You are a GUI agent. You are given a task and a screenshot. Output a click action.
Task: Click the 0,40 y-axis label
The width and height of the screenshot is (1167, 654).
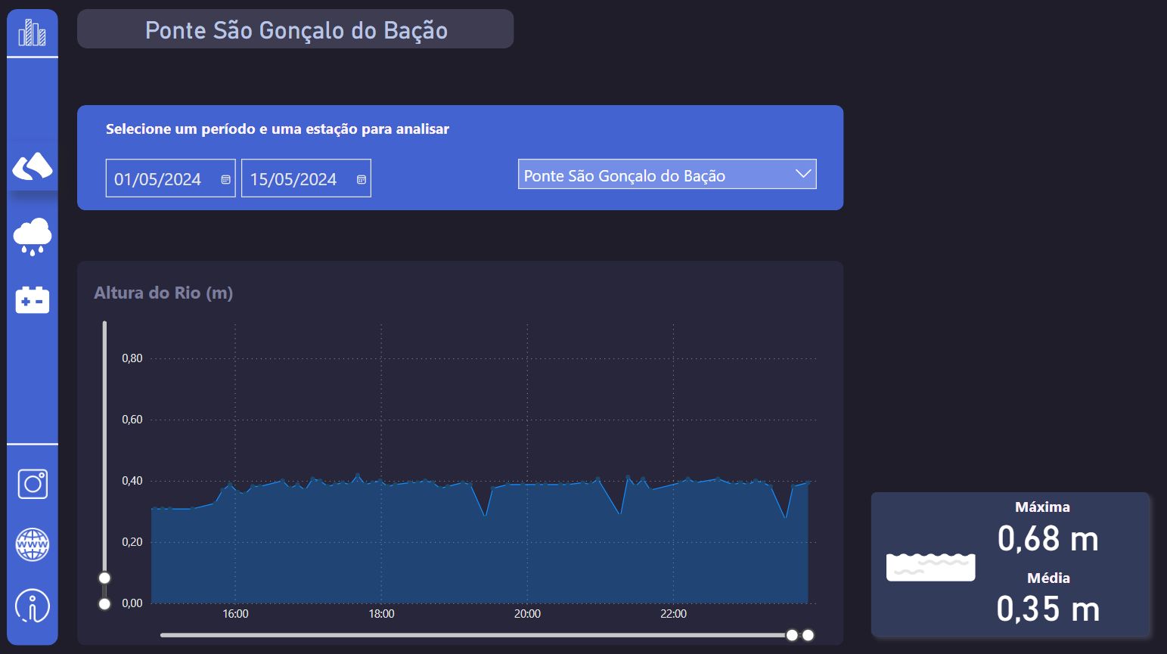tap(132, 481)
